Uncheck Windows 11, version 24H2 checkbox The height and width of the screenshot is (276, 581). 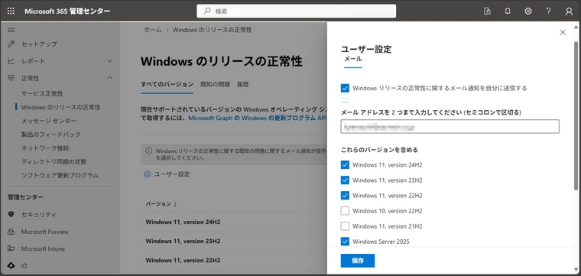pyautogui.click(x=345, y=165)
